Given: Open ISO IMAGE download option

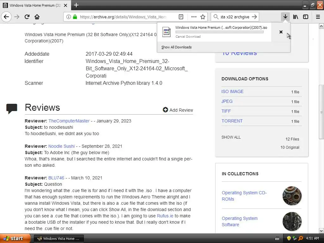Looking at the screenshot, I should coord(233,91).
